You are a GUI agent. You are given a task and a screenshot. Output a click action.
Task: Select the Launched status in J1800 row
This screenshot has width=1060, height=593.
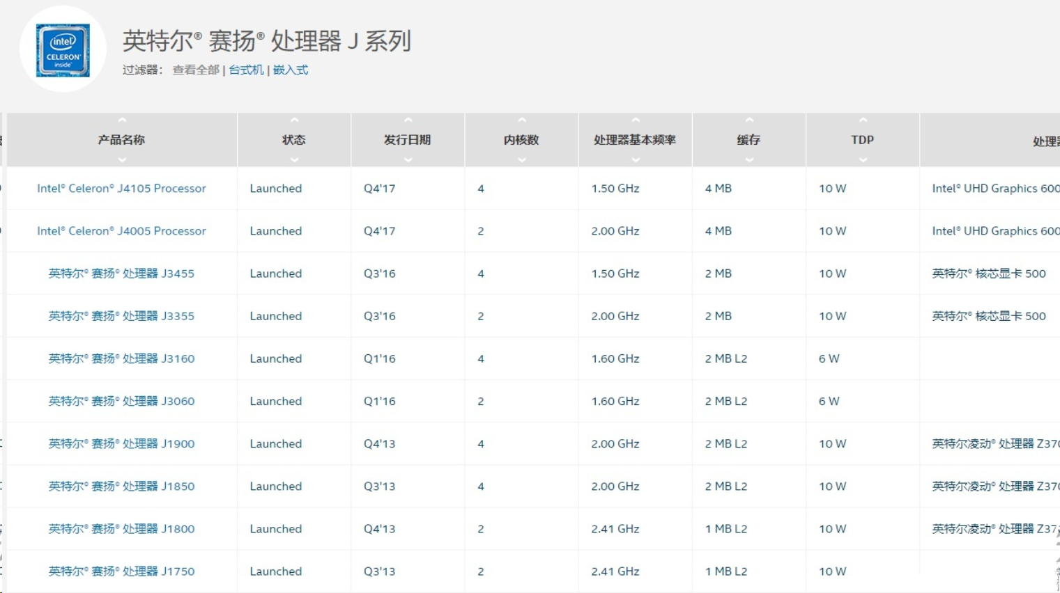click(276, 528)
